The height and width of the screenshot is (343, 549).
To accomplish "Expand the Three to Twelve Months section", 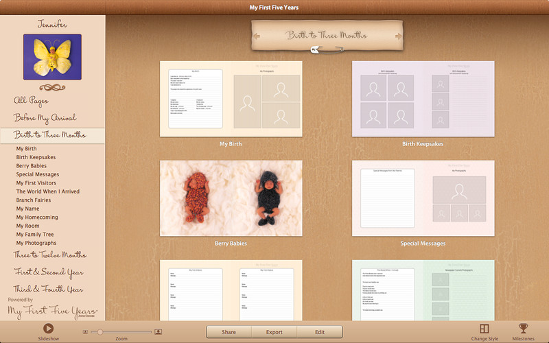I will click(51, 255).
